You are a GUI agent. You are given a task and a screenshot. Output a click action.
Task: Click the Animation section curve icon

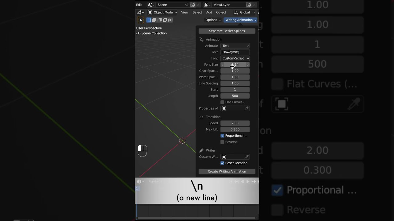pyautogui.click(x=201, y=40)
